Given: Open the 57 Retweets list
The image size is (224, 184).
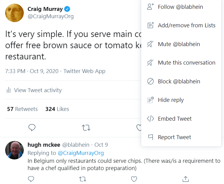Looking at the screenshot, I should click(x=23, y=109).
